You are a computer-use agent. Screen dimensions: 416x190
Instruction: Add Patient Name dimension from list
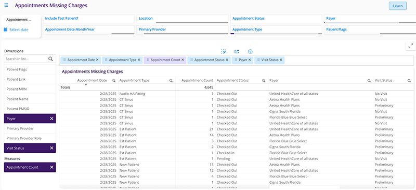pos(30,99)
